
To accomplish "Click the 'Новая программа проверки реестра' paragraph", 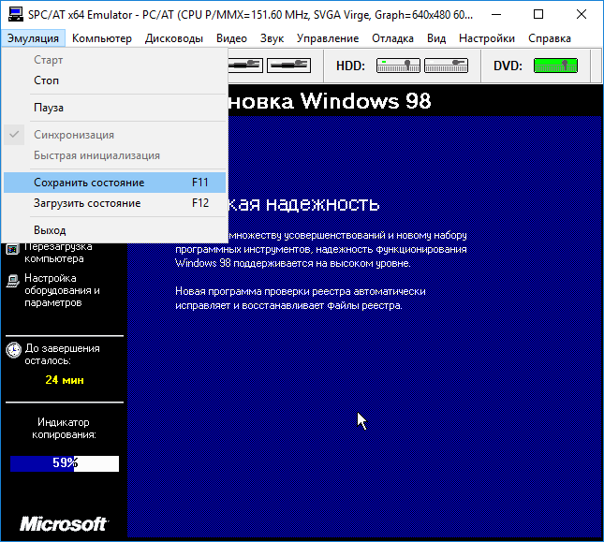I will pos(301,299).
